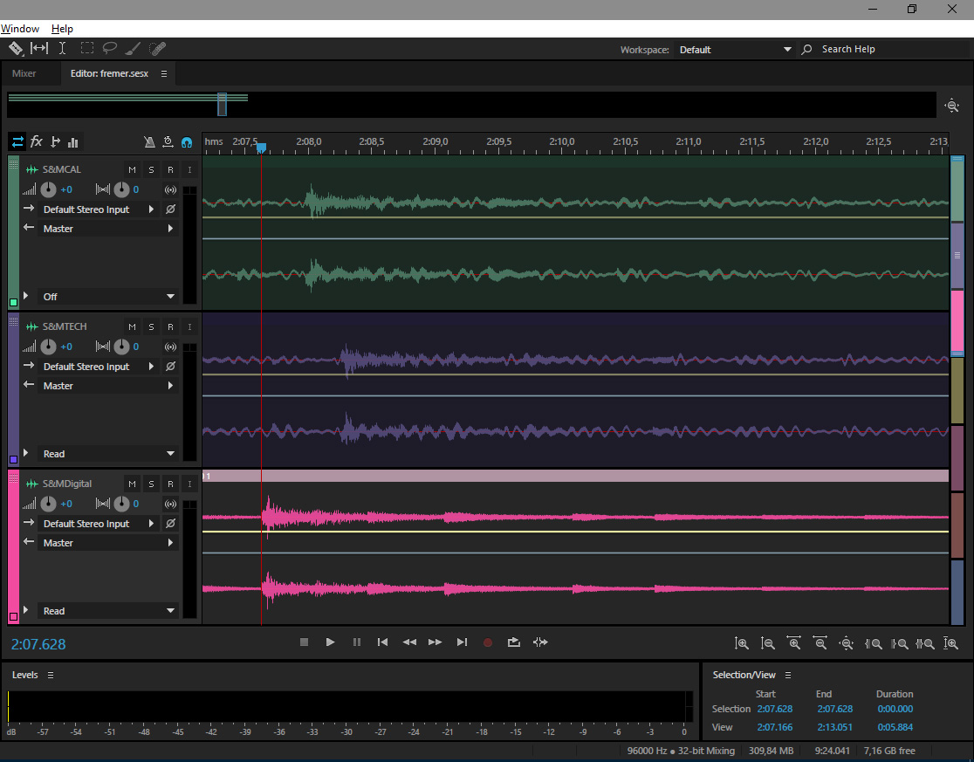Expand S&MCAL automation lanes

point(26,296)
